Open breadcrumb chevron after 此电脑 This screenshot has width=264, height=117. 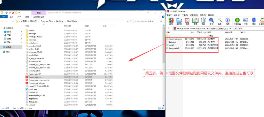tap(28, 21)
